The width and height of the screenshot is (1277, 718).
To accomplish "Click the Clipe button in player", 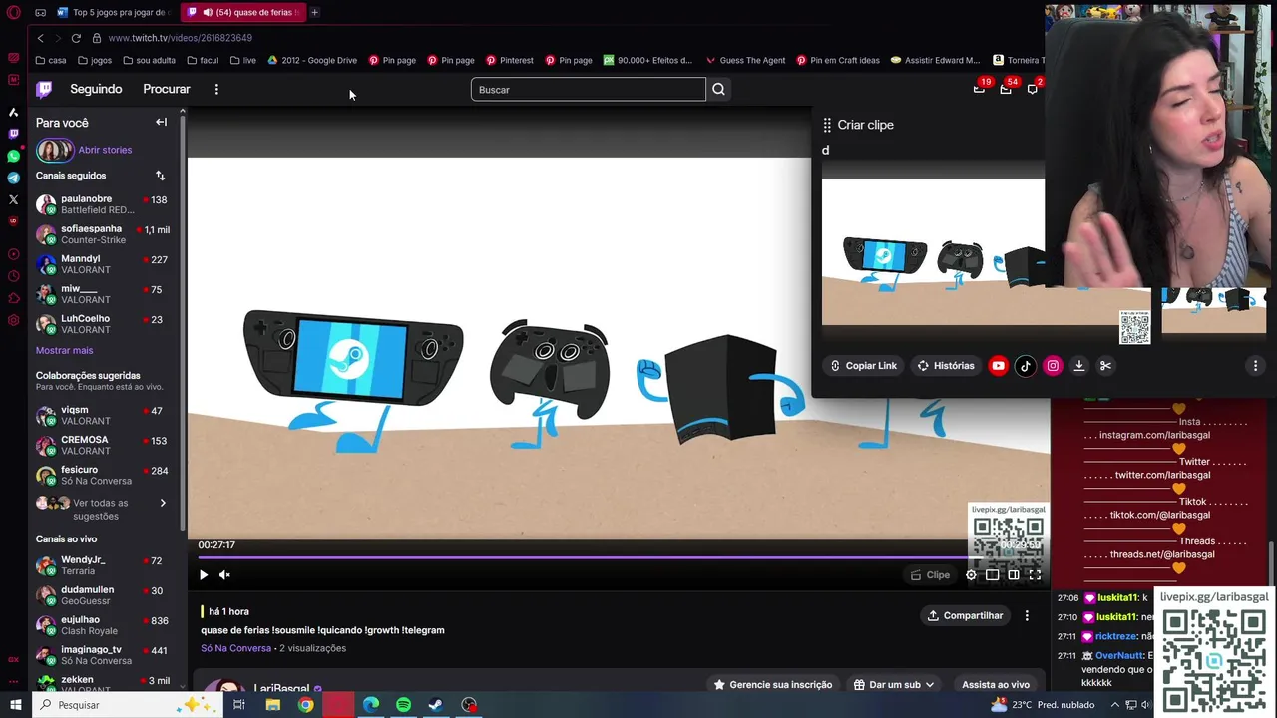I will pos(930,574).
